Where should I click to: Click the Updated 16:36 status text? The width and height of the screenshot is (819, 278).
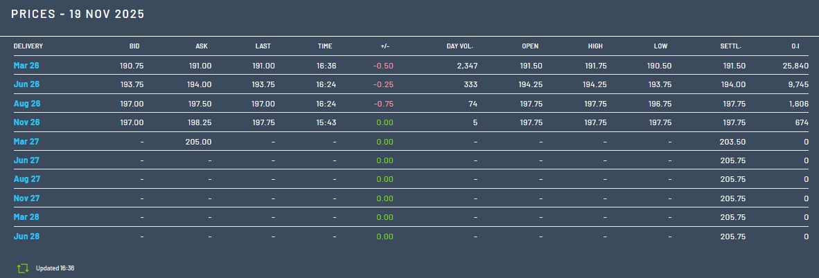point(55,268)
